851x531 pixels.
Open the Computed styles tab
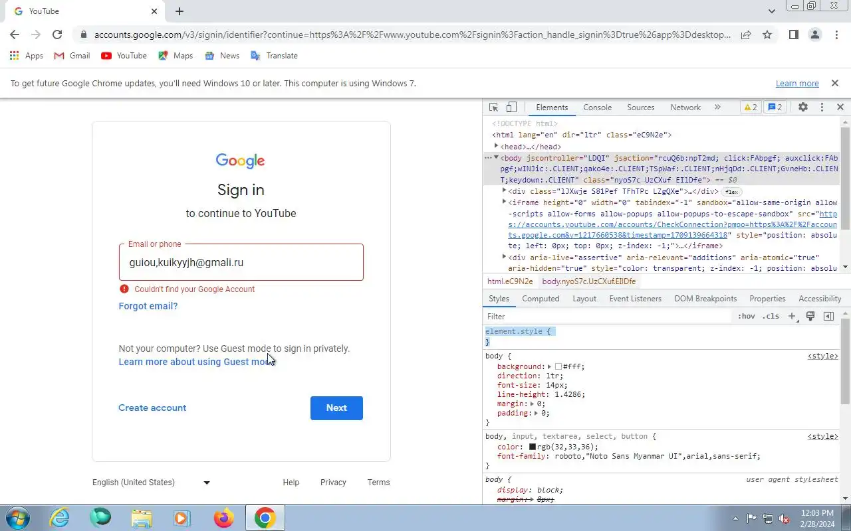coord(541,299)
